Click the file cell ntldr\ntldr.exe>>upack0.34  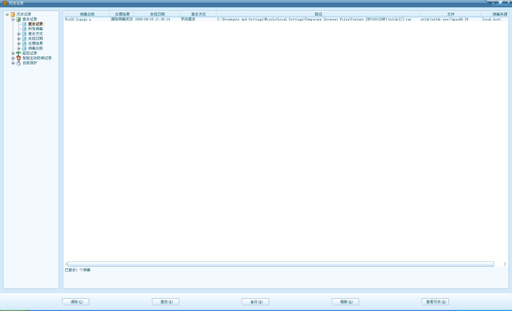[x=444, y=19]
